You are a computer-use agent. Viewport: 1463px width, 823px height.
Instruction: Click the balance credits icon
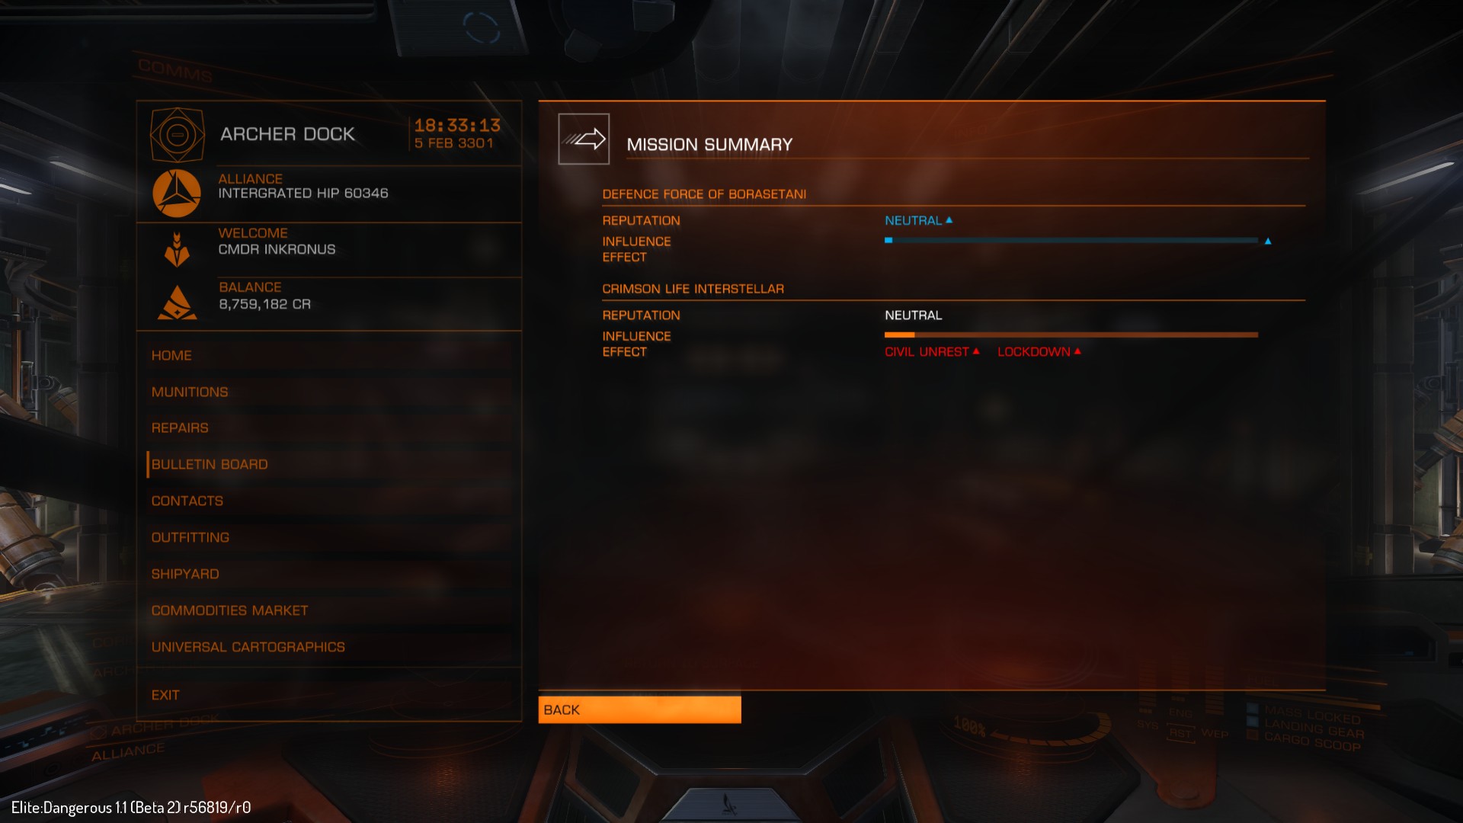click(177, 303)
